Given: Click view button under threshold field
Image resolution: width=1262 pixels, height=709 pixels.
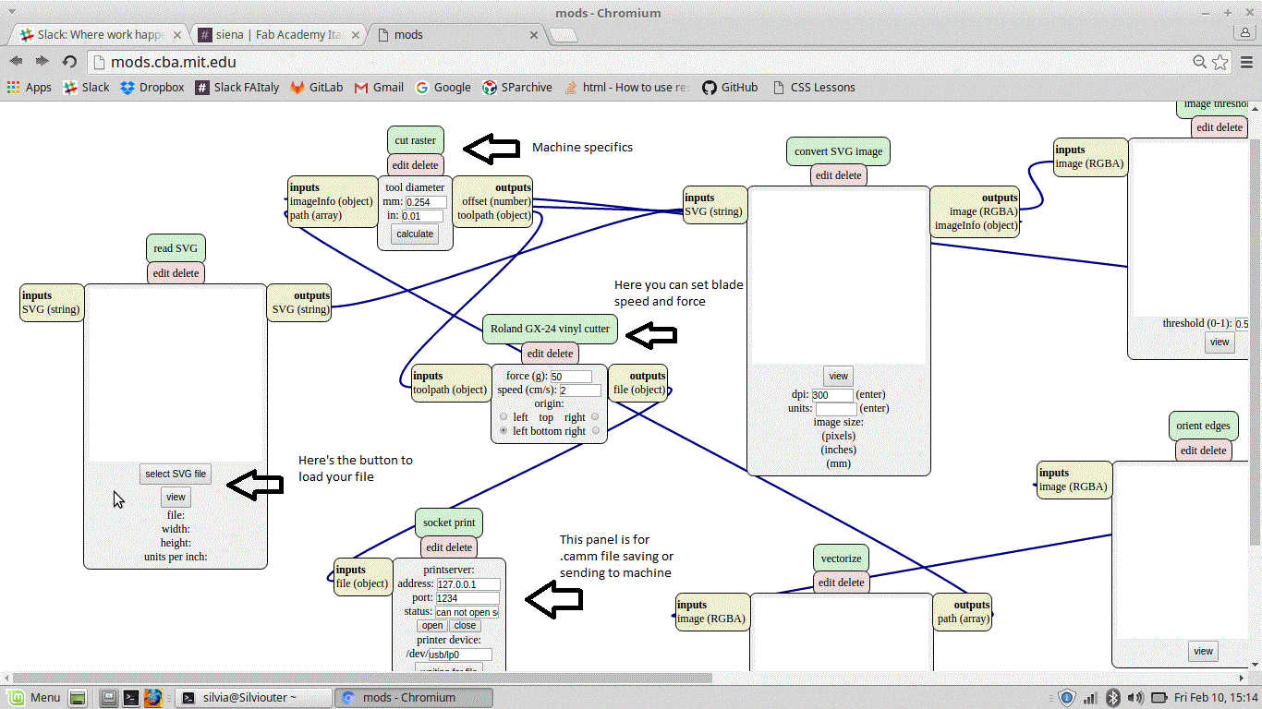Looking at the screenshot, I should (x=1220, y=342).
